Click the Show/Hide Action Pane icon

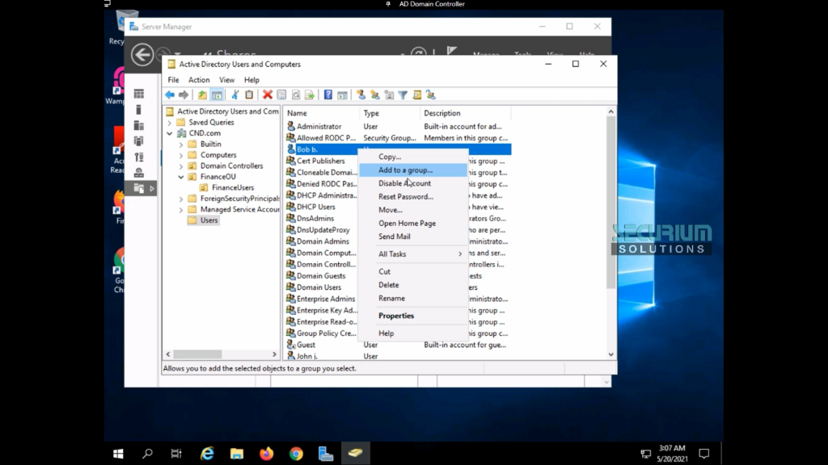[342, 95]
